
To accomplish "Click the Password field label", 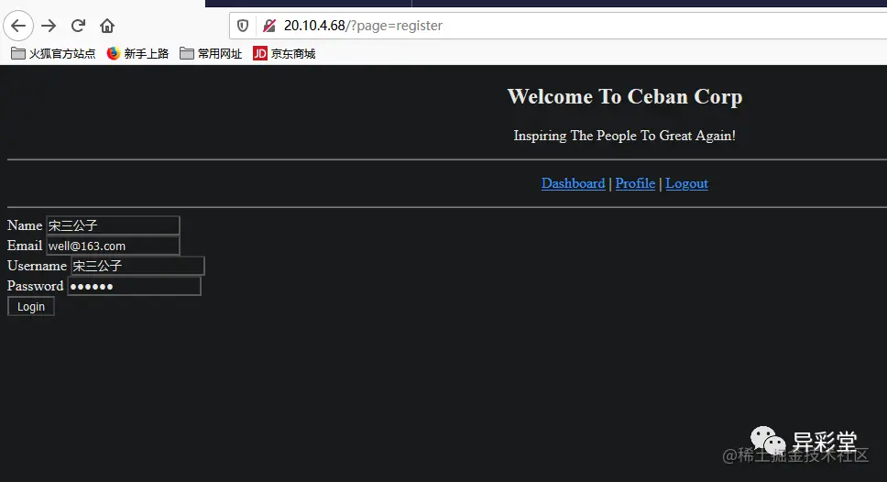I will click(36, 286).
